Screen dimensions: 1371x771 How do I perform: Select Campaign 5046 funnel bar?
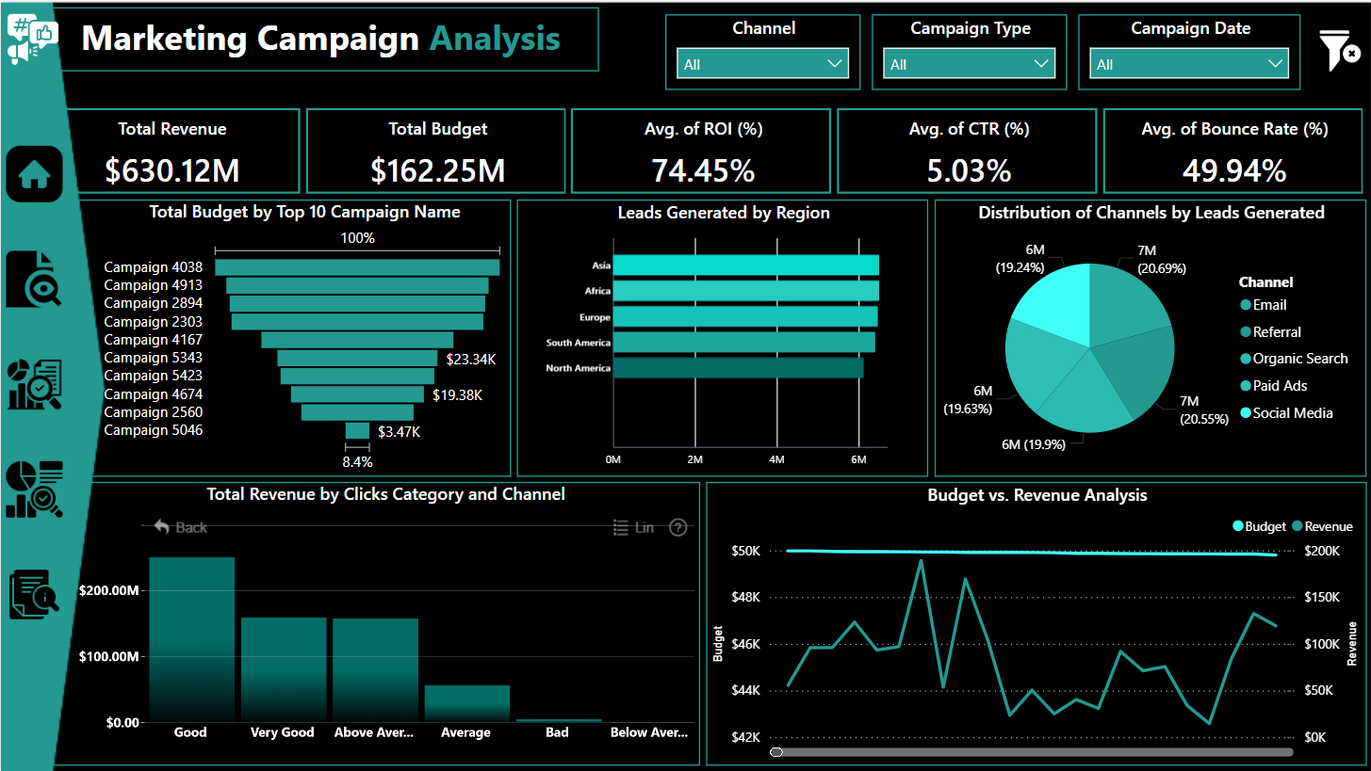click(357, 430)
